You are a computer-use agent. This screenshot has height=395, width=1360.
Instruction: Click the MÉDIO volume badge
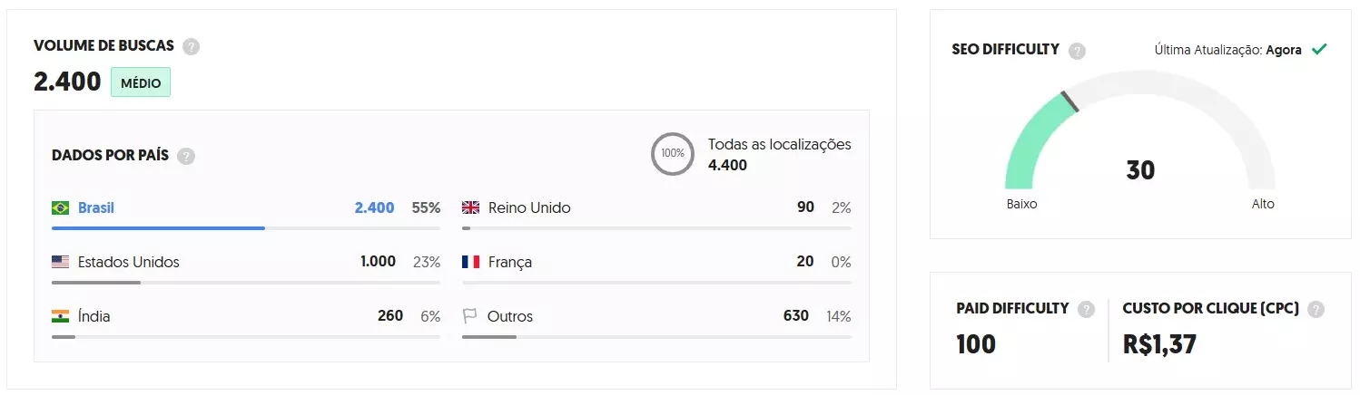pos(141,83)
